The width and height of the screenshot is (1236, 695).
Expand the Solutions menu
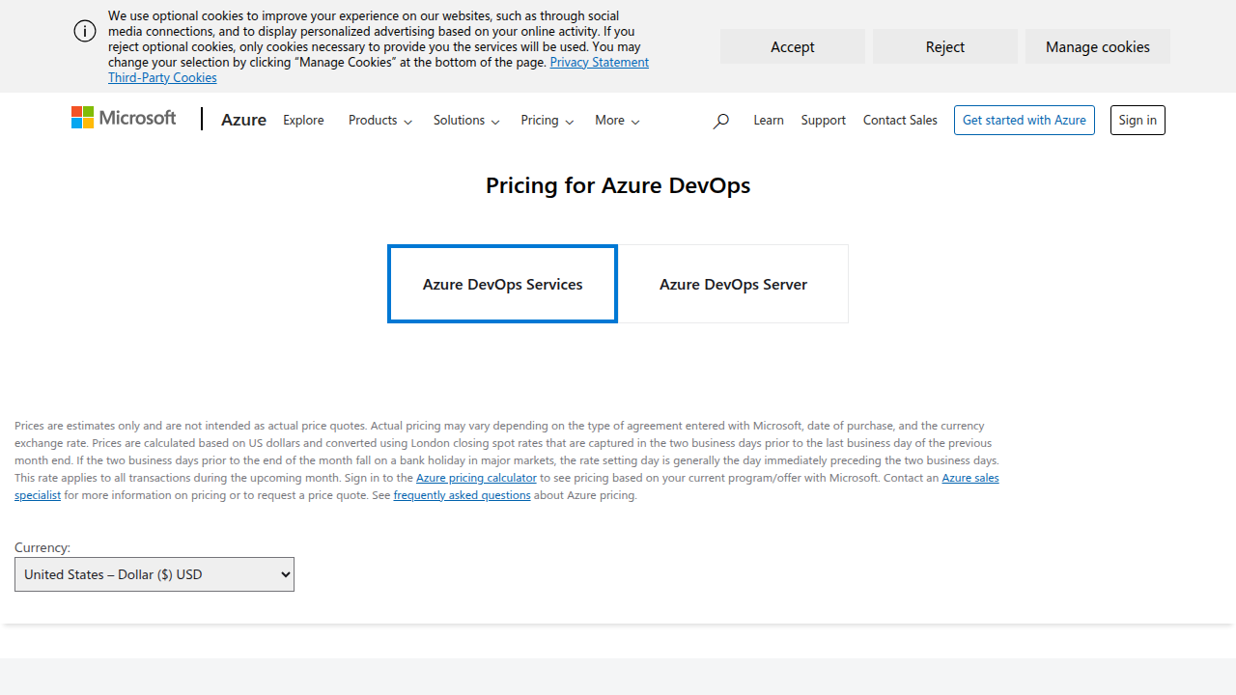tap(466, 120)
